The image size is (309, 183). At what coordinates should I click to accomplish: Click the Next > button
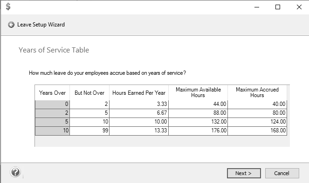[x=244, y=173]
